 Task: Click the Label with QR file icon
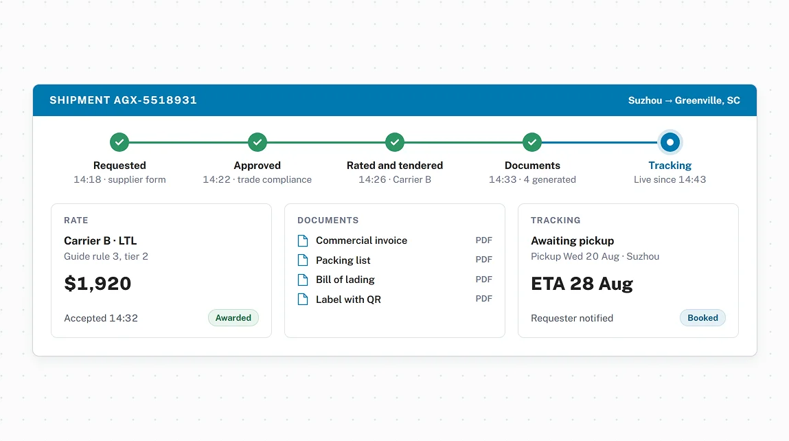(303, 299)
